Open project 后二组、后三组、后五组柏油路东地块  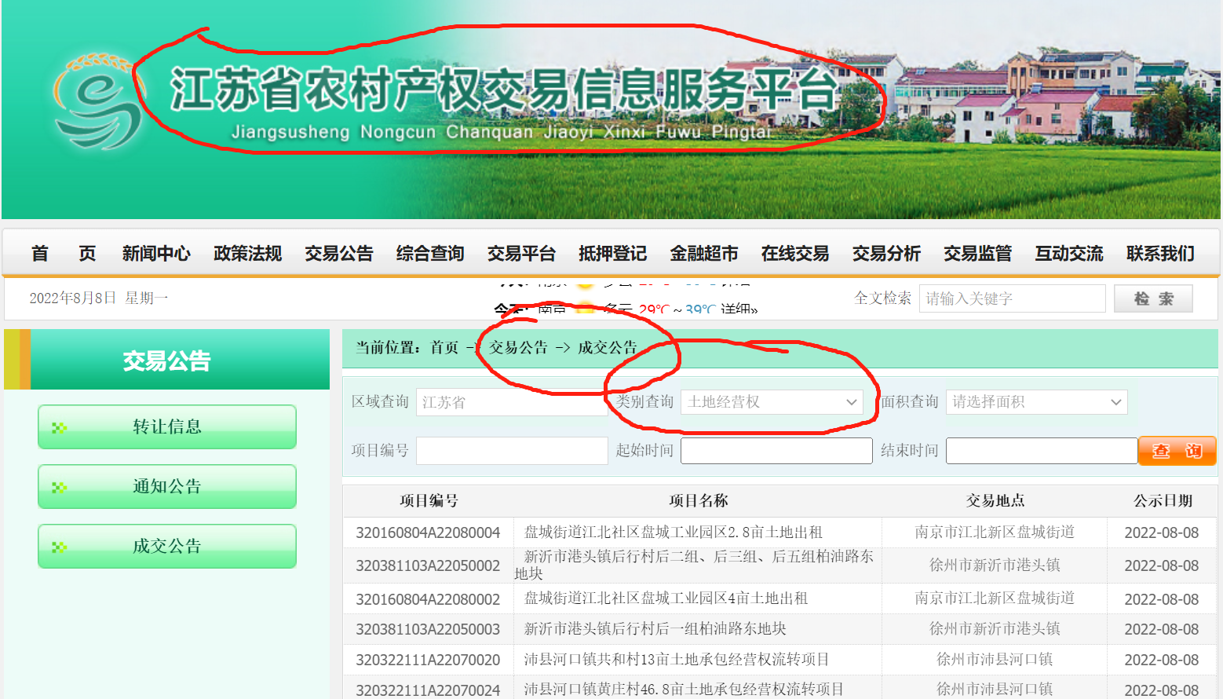pyautogui.click(x=694, y=565)
